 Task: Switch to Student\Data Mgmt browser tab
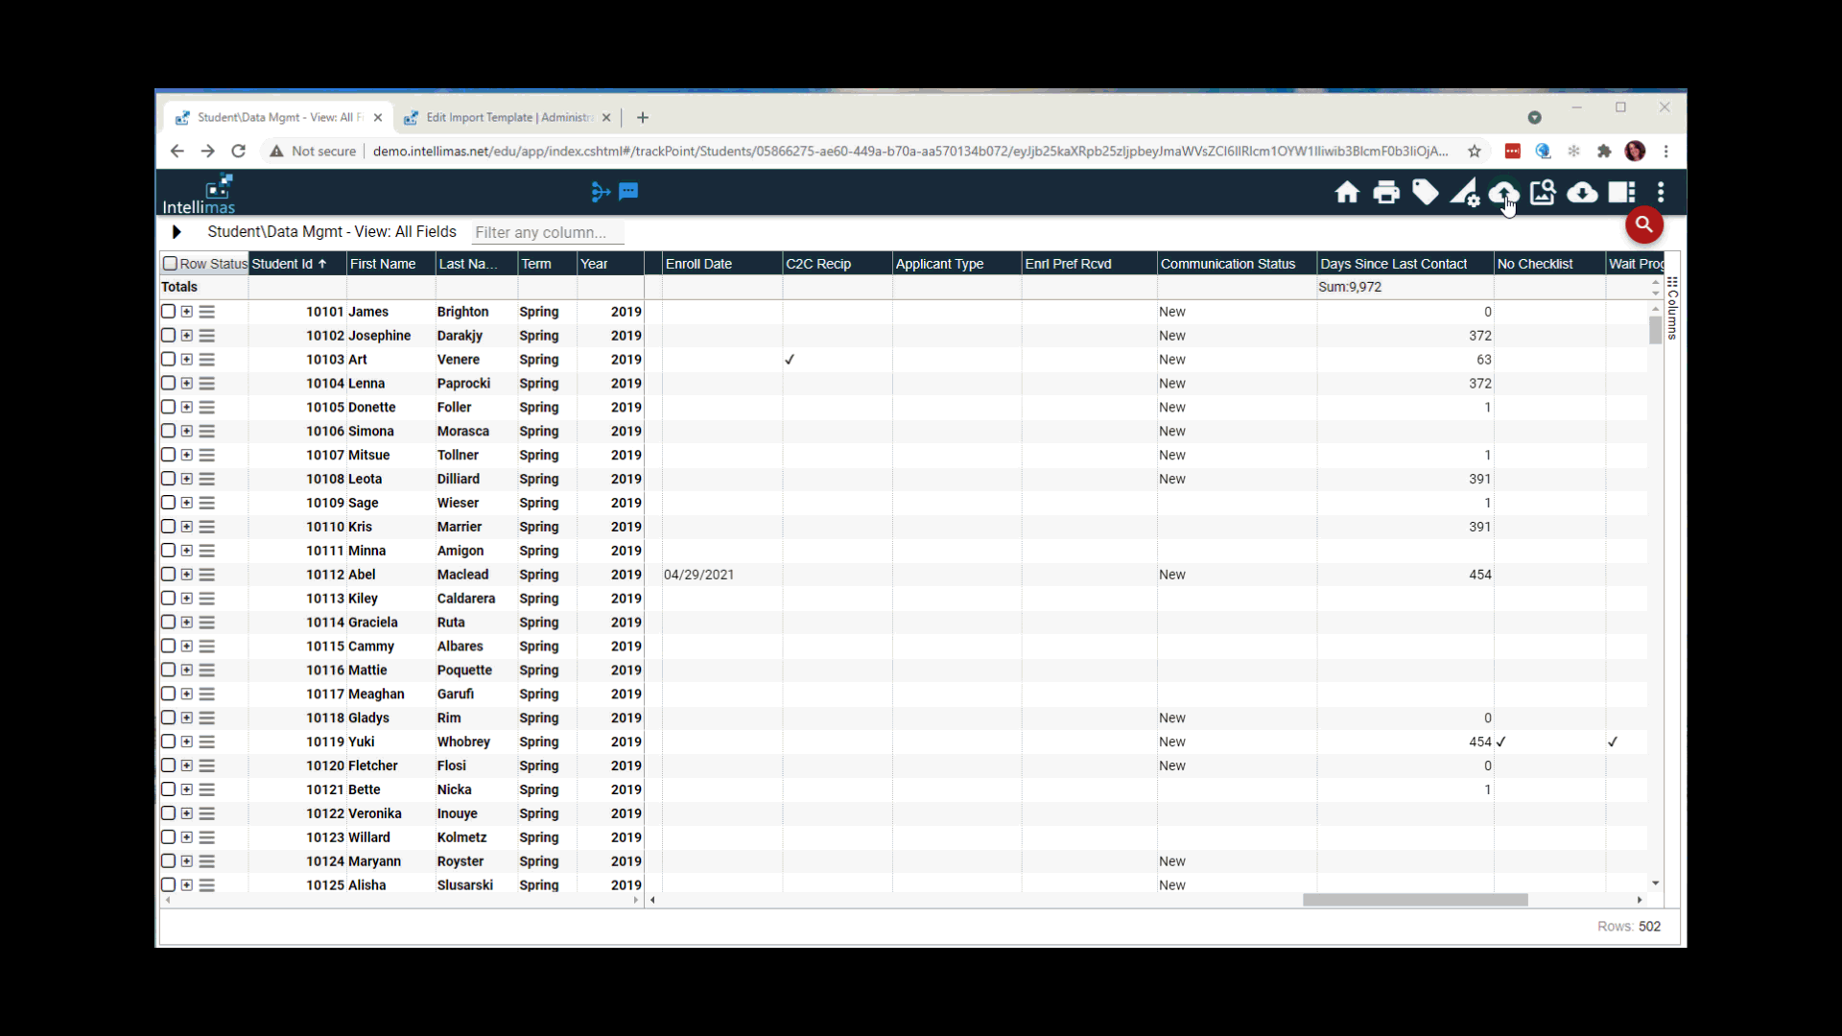click(x=278, y=117)
